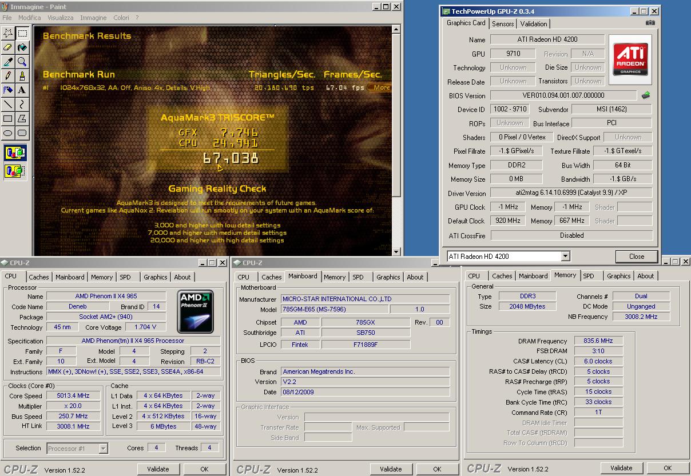Screen dimensions: 691x476
Task: Click the ATI Radeon Graphics logo in GPU-Z
Action: point(630,58)
